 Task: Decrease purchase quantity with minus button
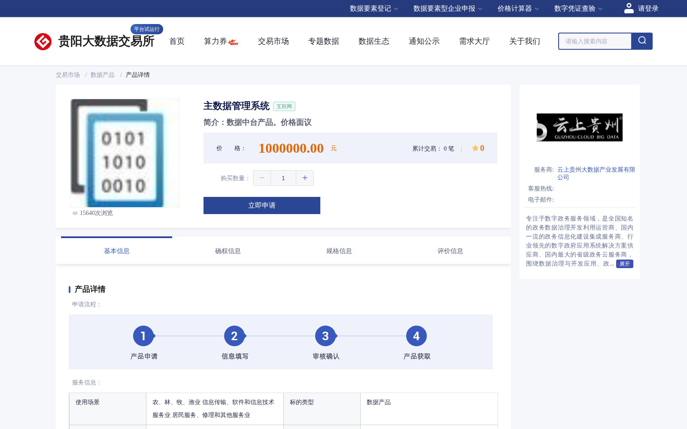262,178
